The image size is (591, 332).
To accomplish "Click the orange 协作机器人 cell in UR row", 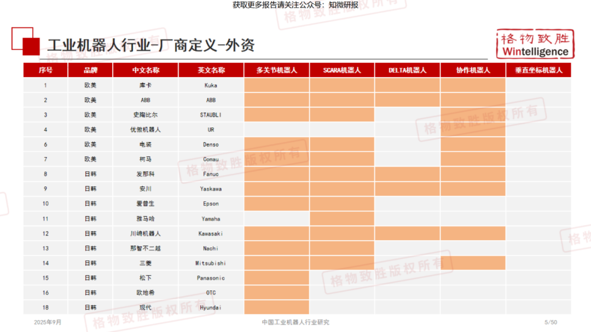I will tap(473, 130).
